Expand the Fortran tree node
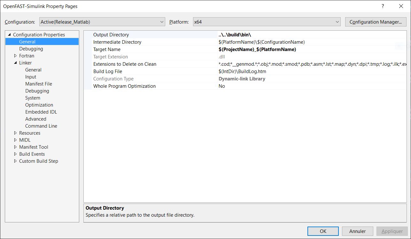Viewport: 411px width, 239px height. 15,56
